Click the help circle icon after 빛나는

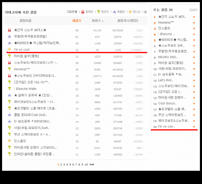pyautogui.click(x=146, y=12)
